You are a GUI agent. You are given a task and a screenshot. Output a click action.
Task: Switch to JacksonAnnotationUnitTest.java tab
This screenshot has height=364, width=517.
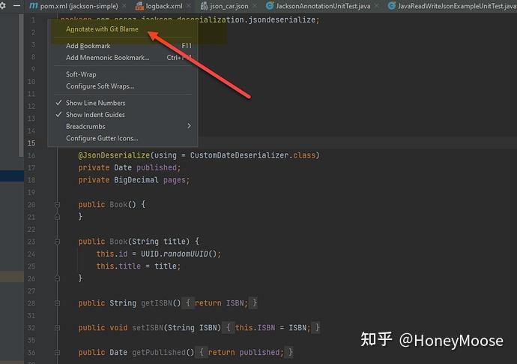323,6
